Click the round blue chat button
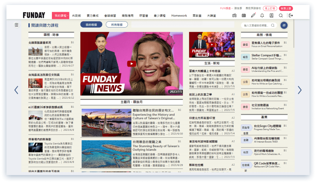The image size is (316, 183). (284, 25)
